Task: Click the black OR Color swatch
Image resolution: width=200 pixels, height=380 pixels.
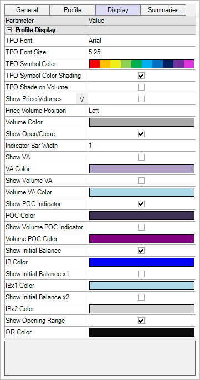Action: 142,332
